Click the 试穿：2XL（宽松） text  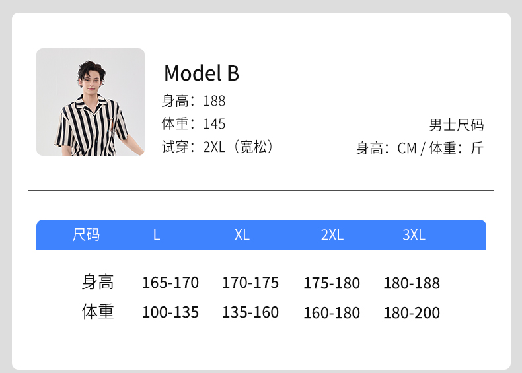click(218, 147)
